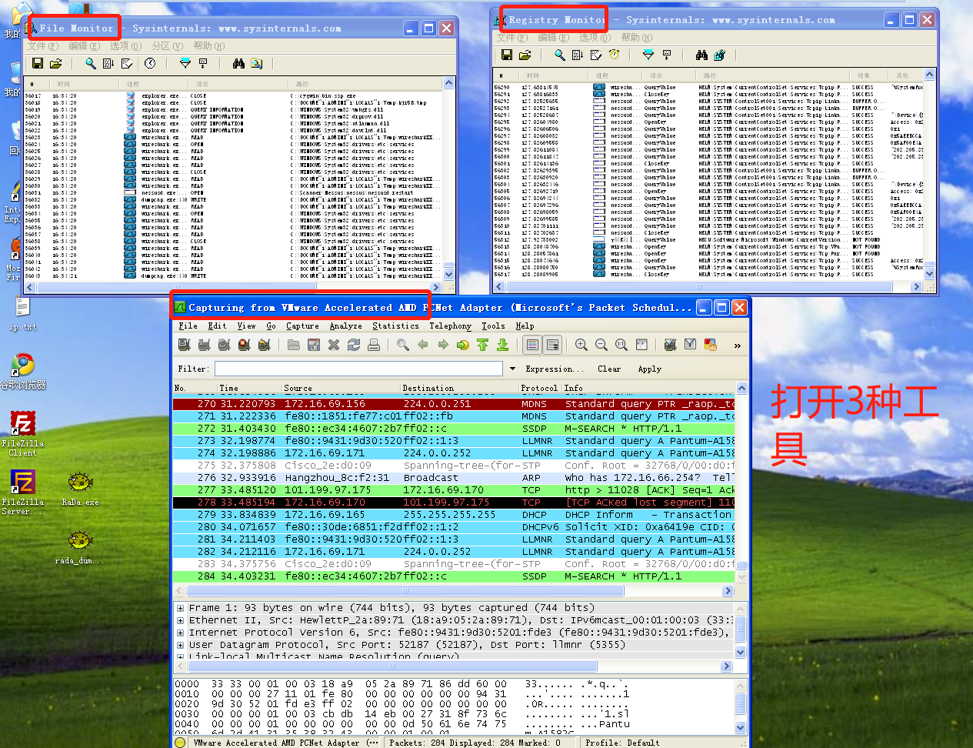This screenshot has width=973, height=748.
Task: Zoom out Wireshark packet text
Action: 601,345
